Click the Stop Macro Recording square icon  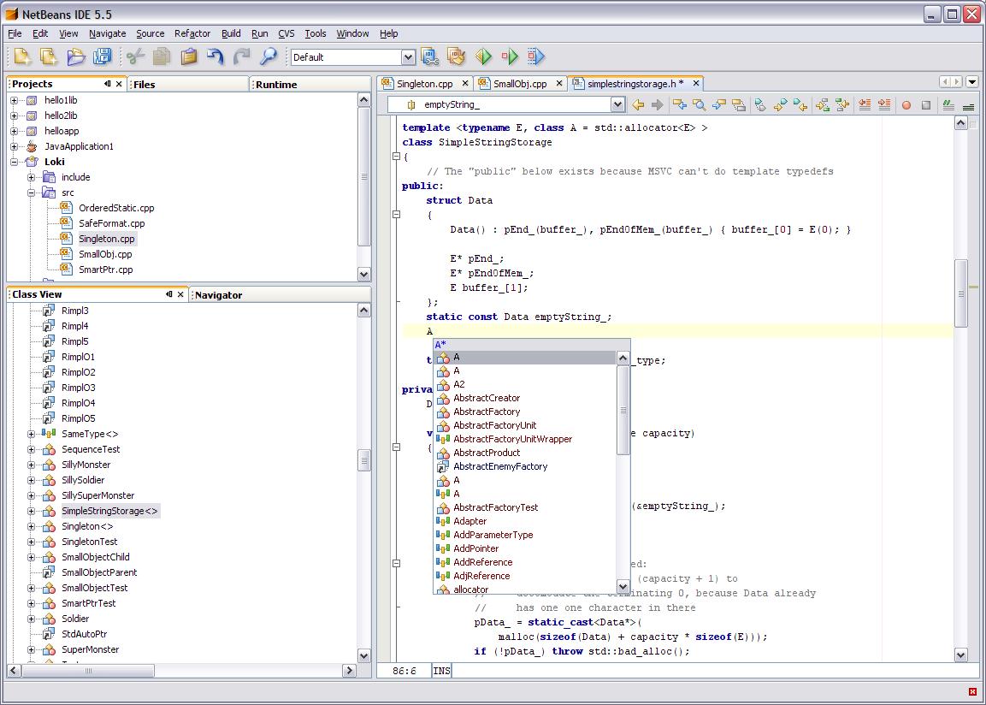(x=925, y=105)
